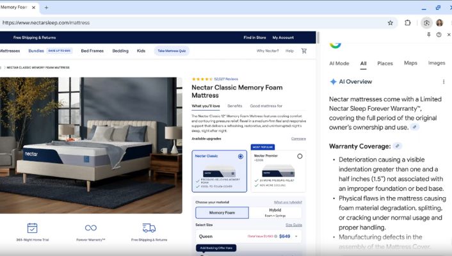452x256 pixels.
Task: Bookmark this page with the star icon
Action: 391,22
